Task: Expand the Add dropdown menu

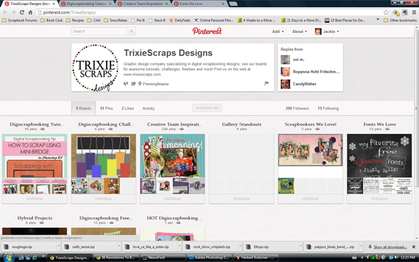Action: (x=278, y=31)
